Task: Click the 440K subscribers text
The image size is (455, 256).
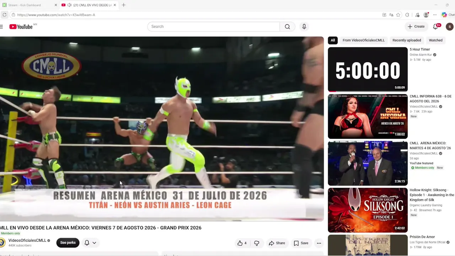Action: coord(20,246)
